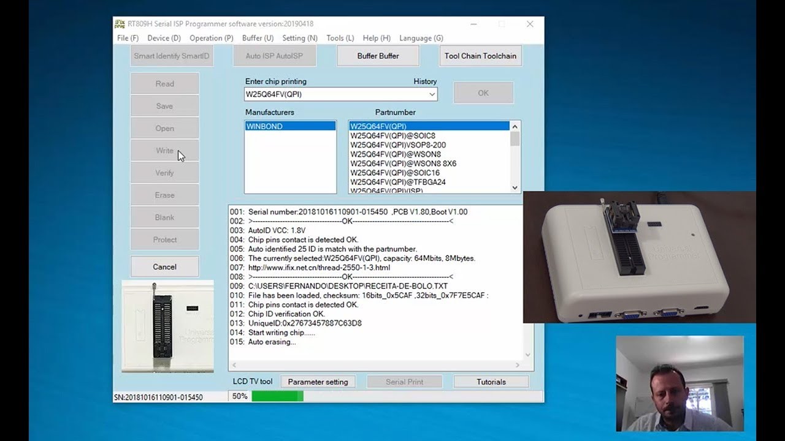Select WINBOND in Manufacturers list
The width and height of the screenshot is (785, 441).
click(x=290, y=126)
